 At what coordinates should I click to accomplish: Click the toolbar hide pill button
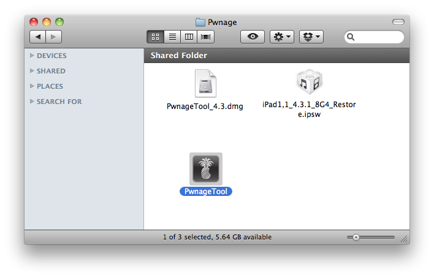[398, 22]
